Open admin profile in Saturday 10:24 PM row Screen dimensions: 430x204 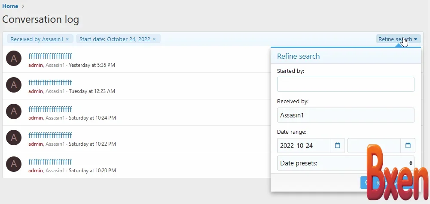click(x=36, y=118)
